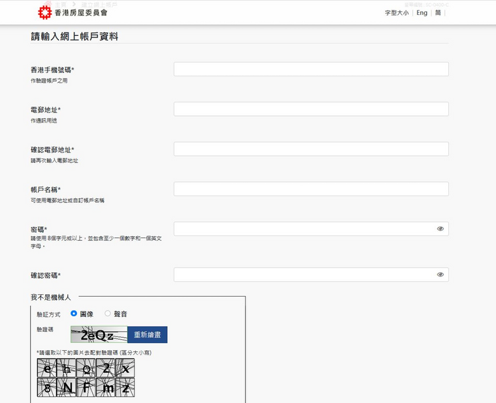The image size is (496, 403).
Task: Click the 重新繪畫 button to redraw captcha
Action: (147, 335)
